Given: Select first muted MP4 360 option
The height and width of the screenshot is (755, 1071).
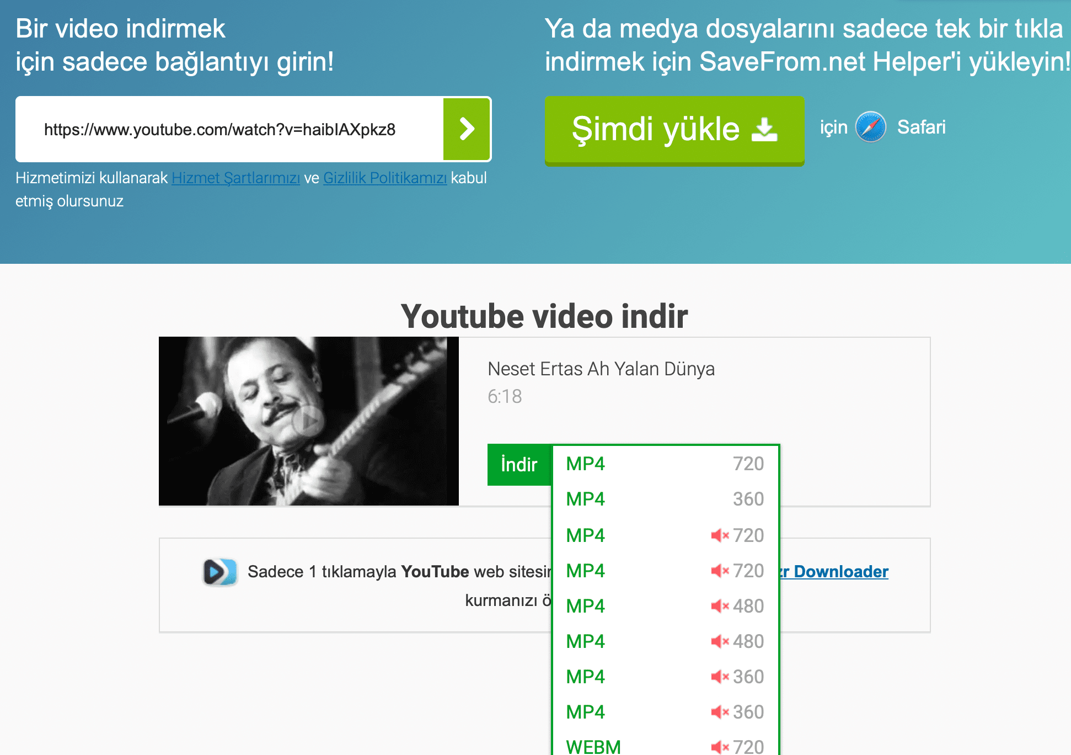Looking at the screenshot, I should pyautogui.click(x=665, y=677).
